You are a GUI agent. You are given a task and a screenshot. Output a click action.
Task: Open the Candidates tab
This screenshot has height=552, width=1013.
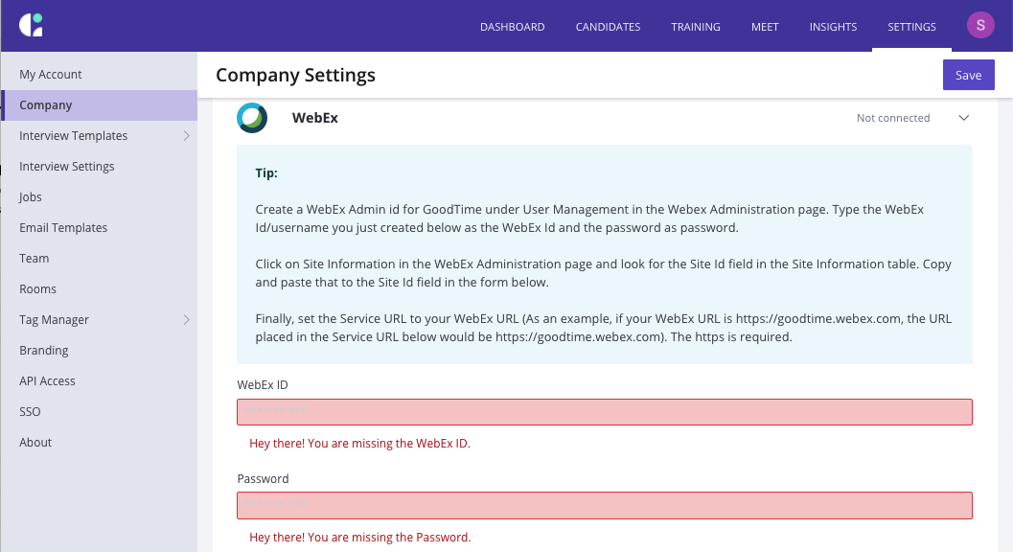pos(608,27)
